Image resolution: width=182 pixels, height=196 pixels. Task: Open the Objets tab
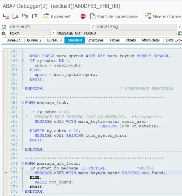pyautogui.click(x=131, y=40)
